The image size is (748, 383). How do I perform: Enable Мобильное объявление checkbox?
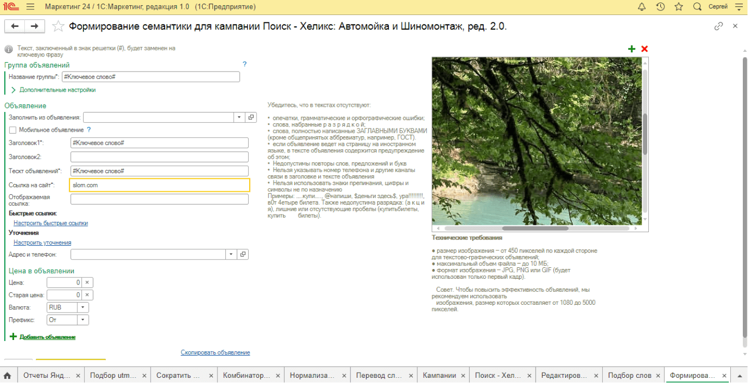pos(12,130)
